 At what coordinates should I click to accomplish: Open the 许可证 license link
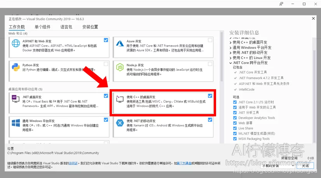click(73, 163)
